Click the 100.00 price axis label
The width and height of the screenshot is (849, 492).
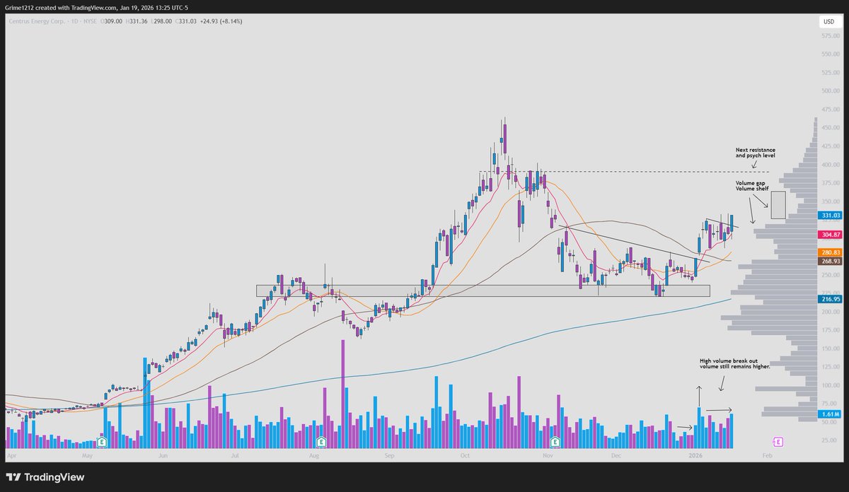829,385
